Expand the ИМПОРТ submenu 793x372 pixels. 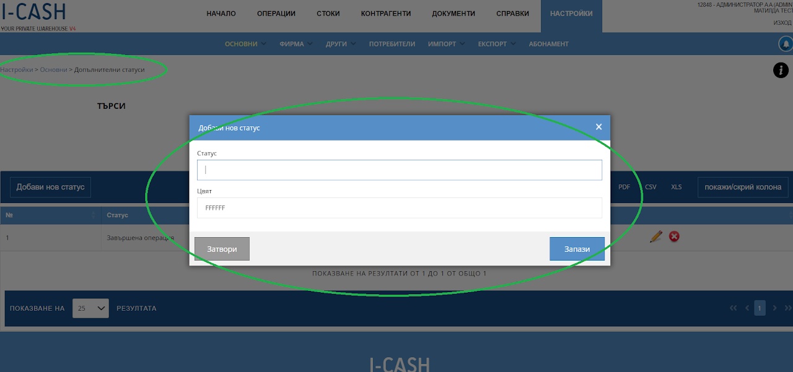447,44
